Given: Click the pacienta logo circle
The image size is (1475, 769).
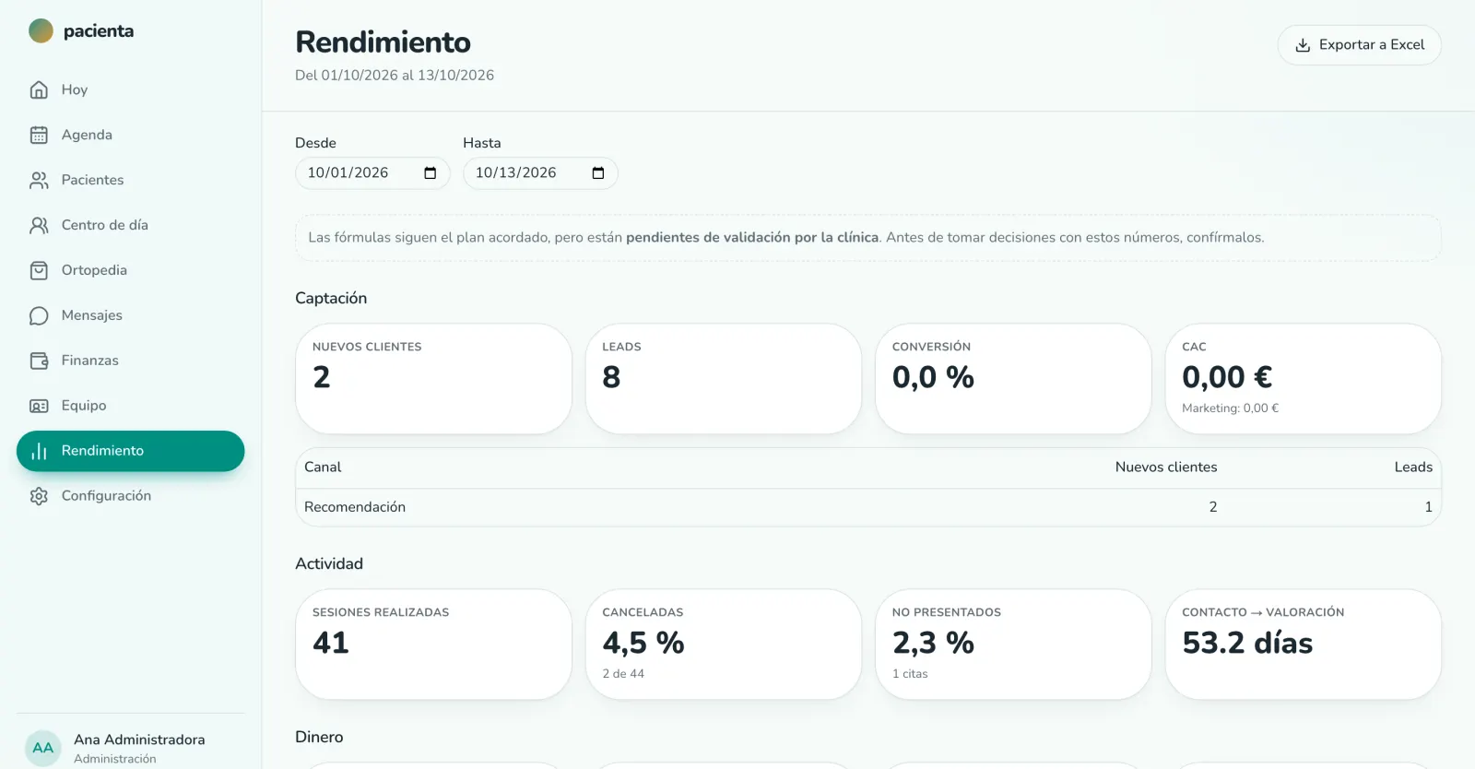Looking at the screenshot, I should pyautogui.click(x=41, y=31).
